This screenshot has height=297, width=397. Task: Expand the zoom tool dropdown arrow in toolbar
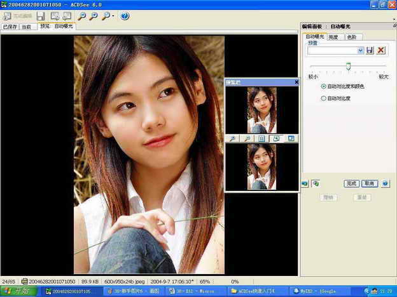pos(113,16)
